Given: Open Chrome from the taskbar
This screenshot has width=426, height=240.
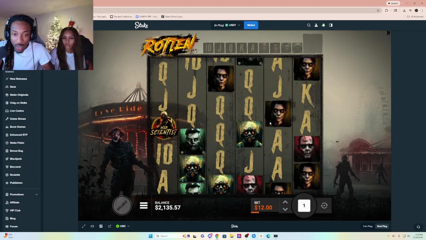Looking at the screenshot, I should click(x=217, y=236).
